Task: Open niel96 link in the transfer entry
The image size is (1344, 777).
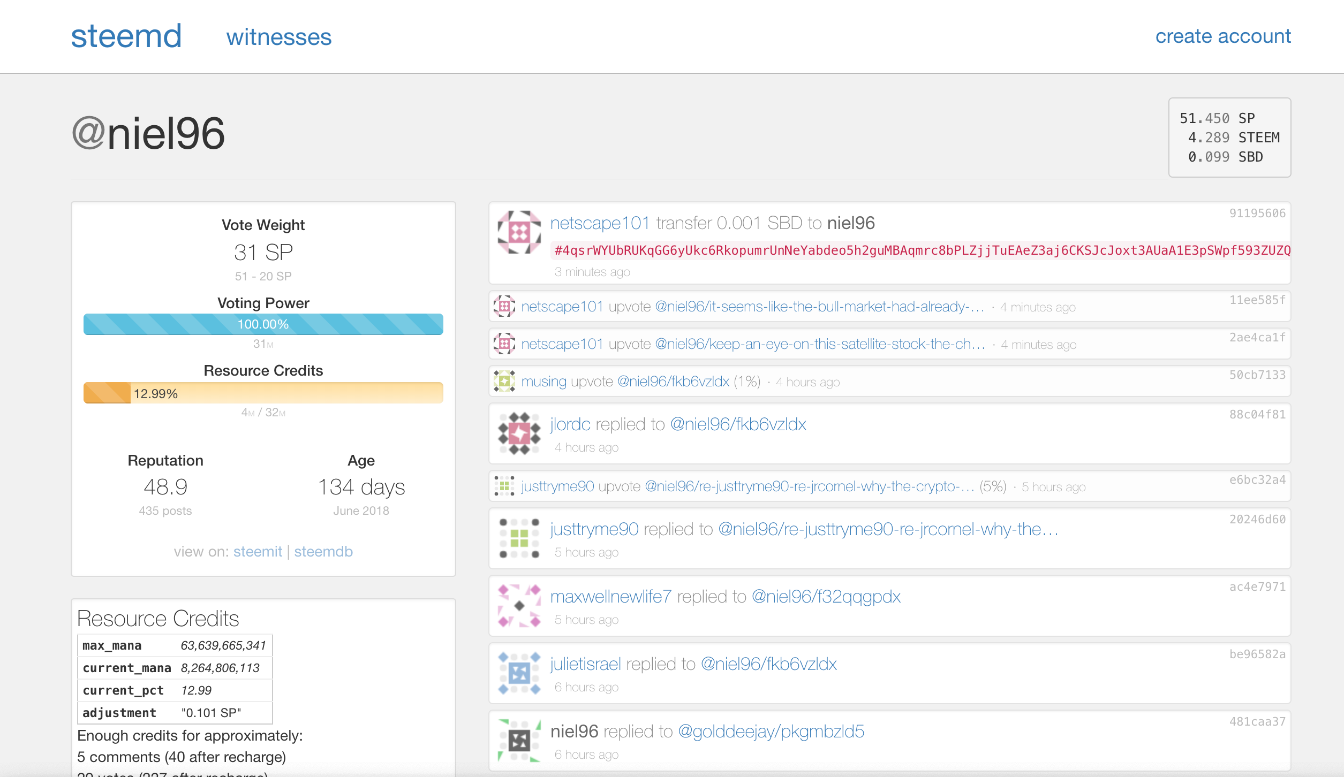Action: [x=851, y=223]
